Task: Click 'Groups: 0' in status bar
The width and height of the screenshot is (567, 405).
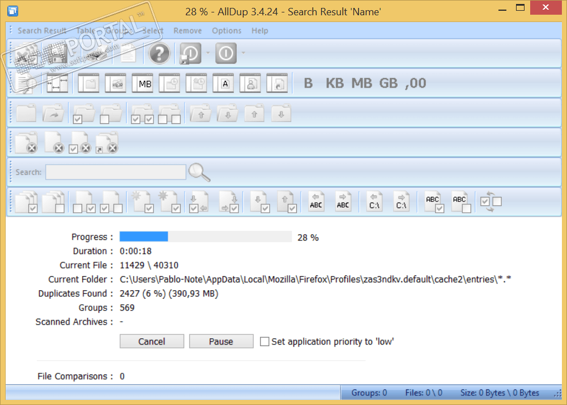Action: point(369,393)
